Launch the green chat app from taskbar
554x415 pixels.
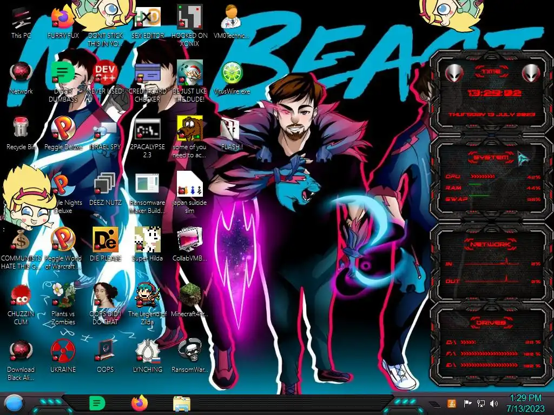click(97, 403)
